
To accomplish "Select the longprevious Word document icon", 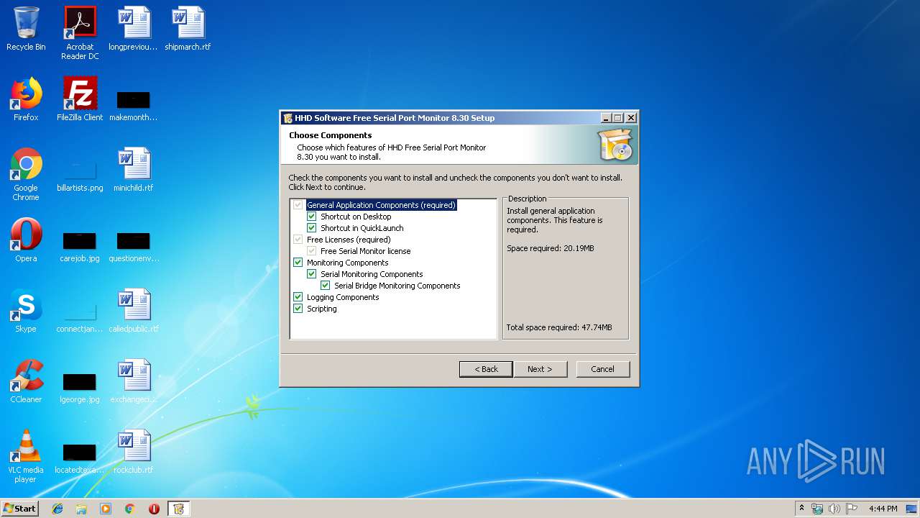I will 134,29.
